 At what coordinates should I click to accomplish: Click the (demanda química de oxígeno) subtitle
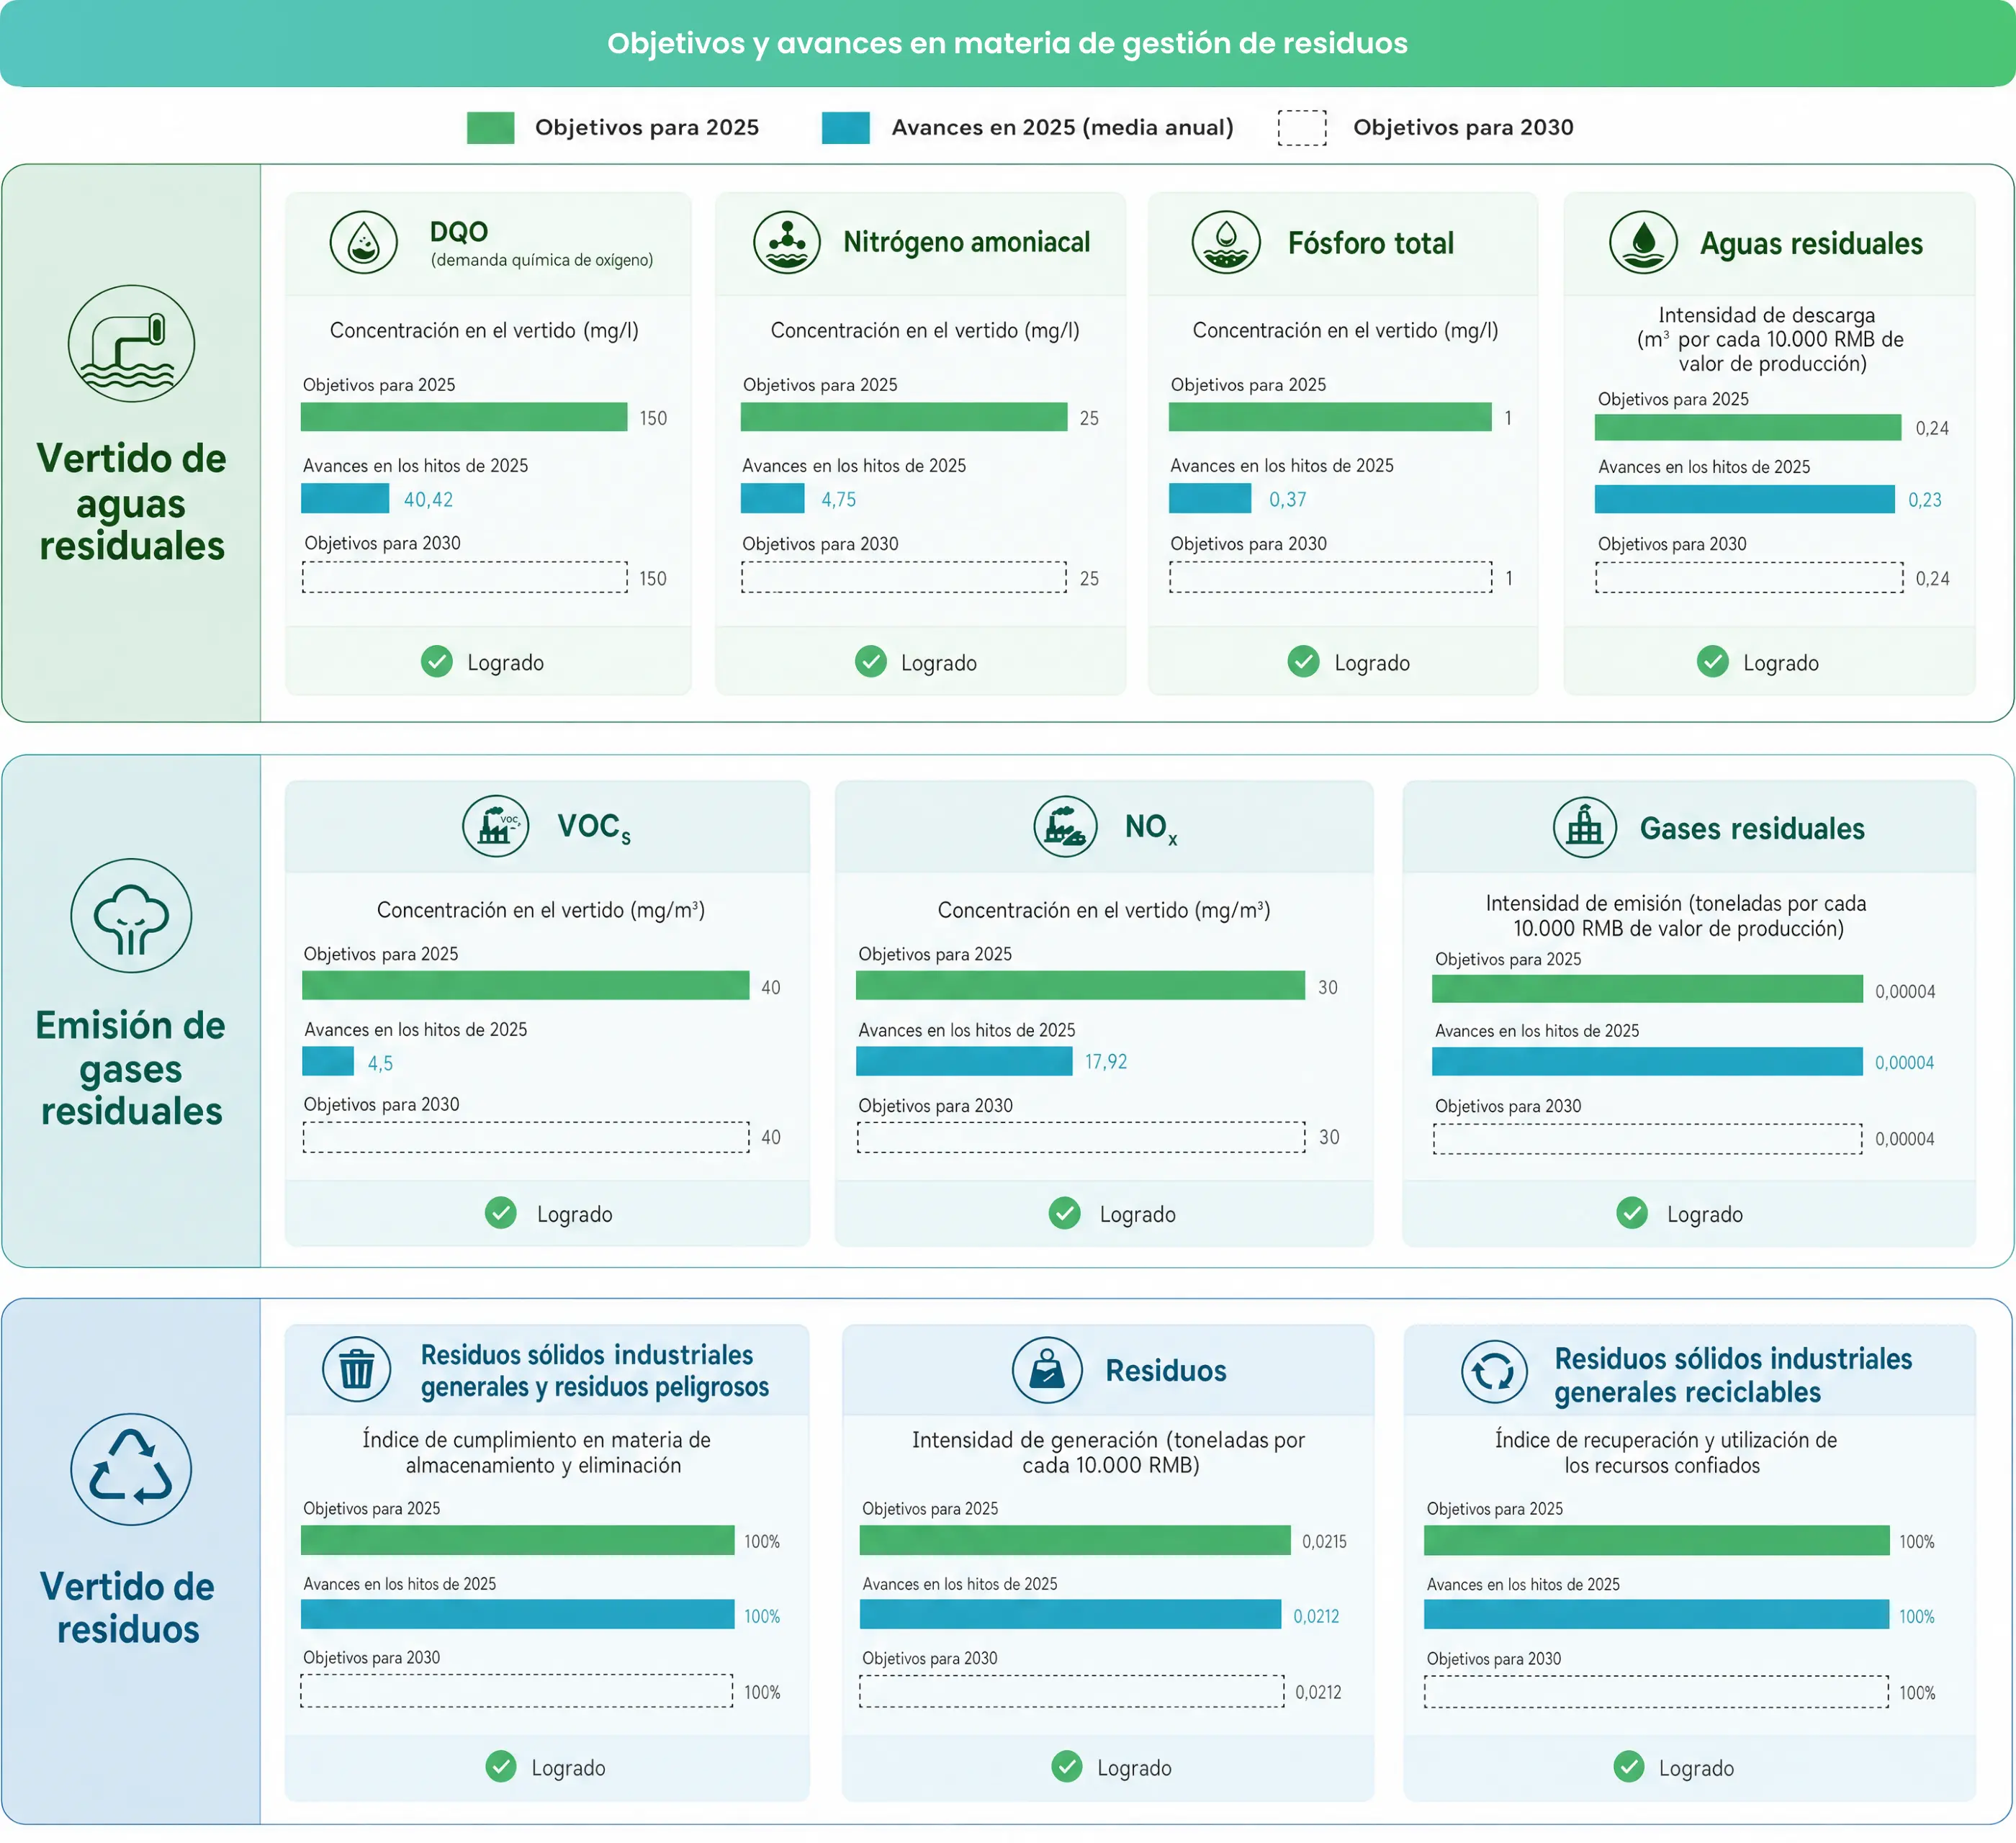click(x=542, y=260)
